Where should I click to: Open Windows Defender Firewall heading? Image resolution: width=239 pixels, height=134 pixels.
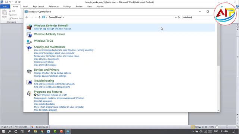tap(51, 26)
